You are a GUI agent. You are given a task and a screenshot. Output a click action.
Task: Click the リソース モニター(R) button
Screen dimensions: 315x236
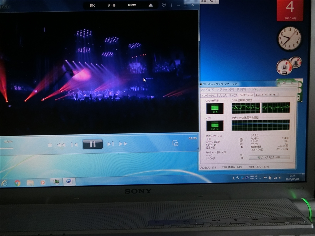[x=269, y=157]
